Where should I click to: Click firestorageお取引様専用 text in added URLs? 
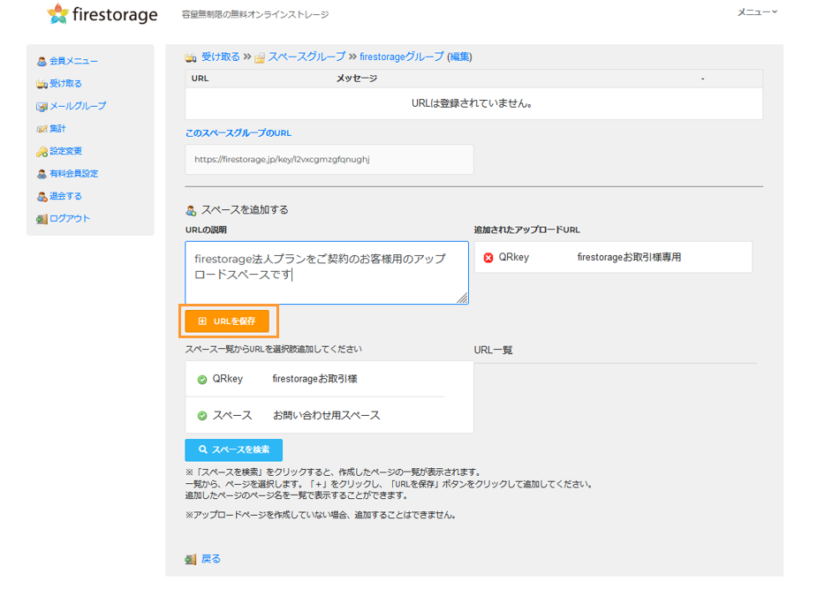(x=629, y=257)
